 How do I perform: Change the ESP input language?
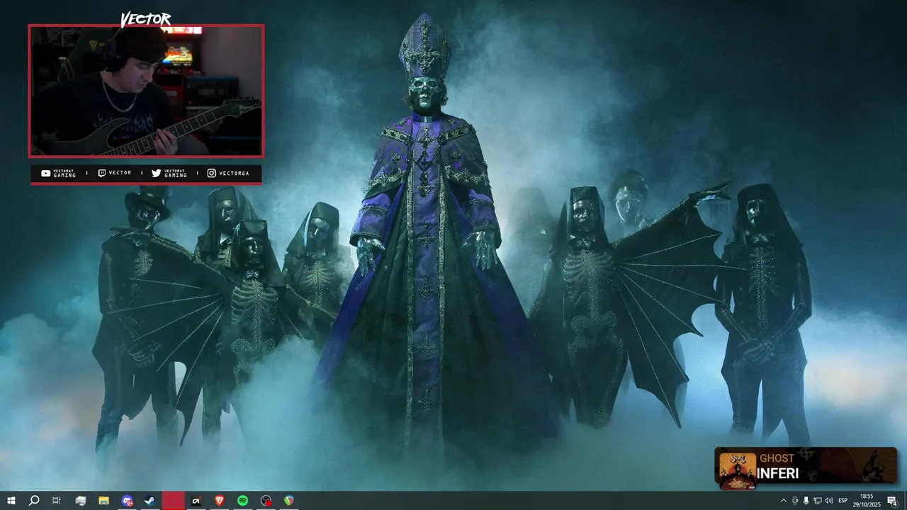(x=843, y=501)
